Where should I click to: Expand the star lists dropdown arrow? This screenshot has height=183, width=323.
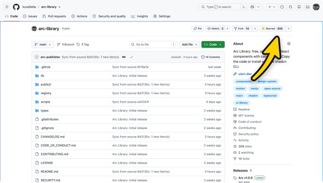click(288, 28)
